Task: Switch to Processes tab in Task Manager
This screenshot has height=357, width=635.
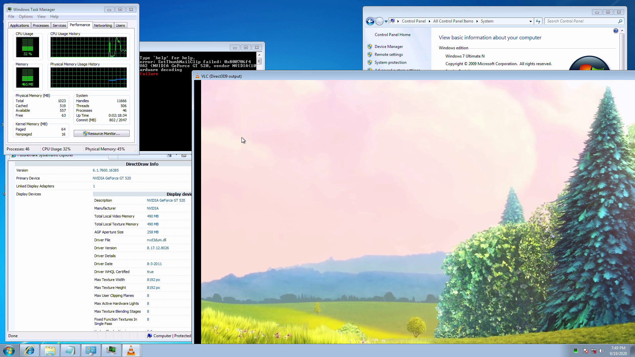Action: click(x=41, y=25)
